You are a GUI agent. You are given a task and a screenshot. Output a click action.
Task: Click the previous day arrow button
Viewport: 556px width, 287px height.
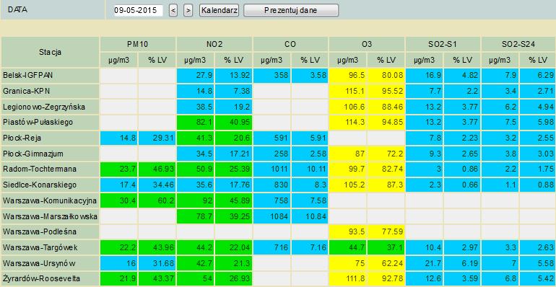tap(173, 10)
